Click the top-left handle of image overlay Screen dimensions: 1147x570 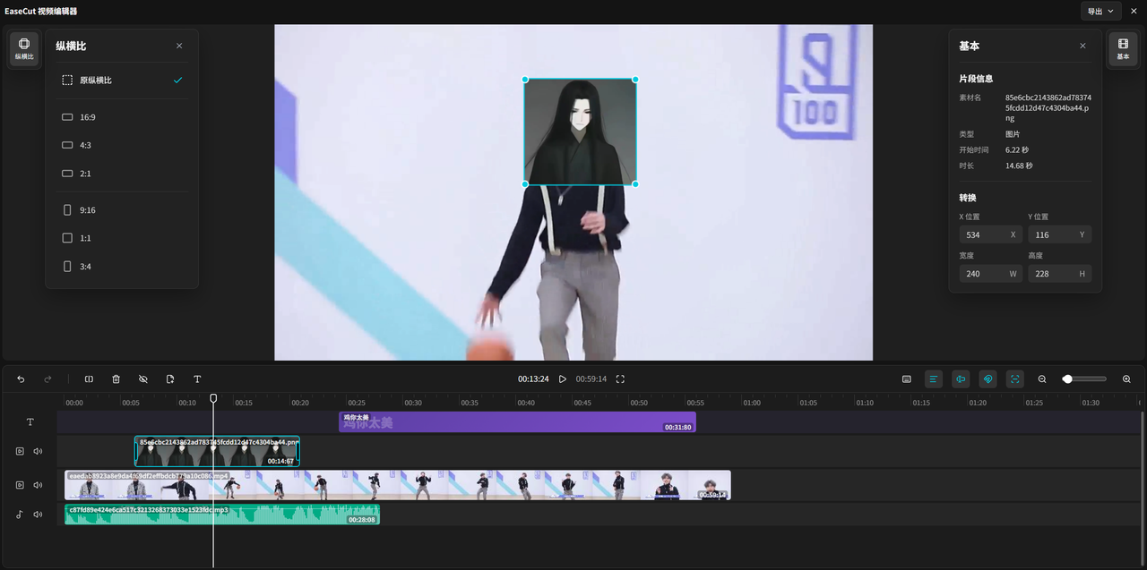pyautogui.click(x=525, y=80)
